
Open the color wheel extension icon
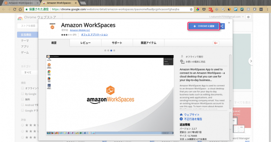pyautogui.click(x=198, y=9)
